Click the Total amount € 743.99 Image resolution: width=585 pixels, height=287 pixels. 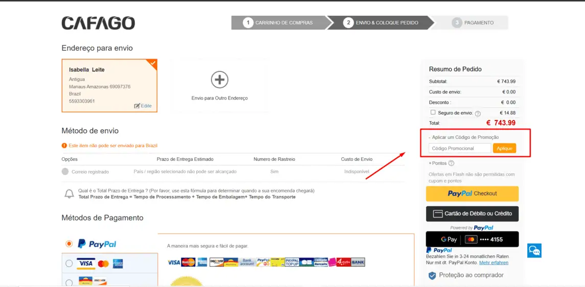click(501, 123)
